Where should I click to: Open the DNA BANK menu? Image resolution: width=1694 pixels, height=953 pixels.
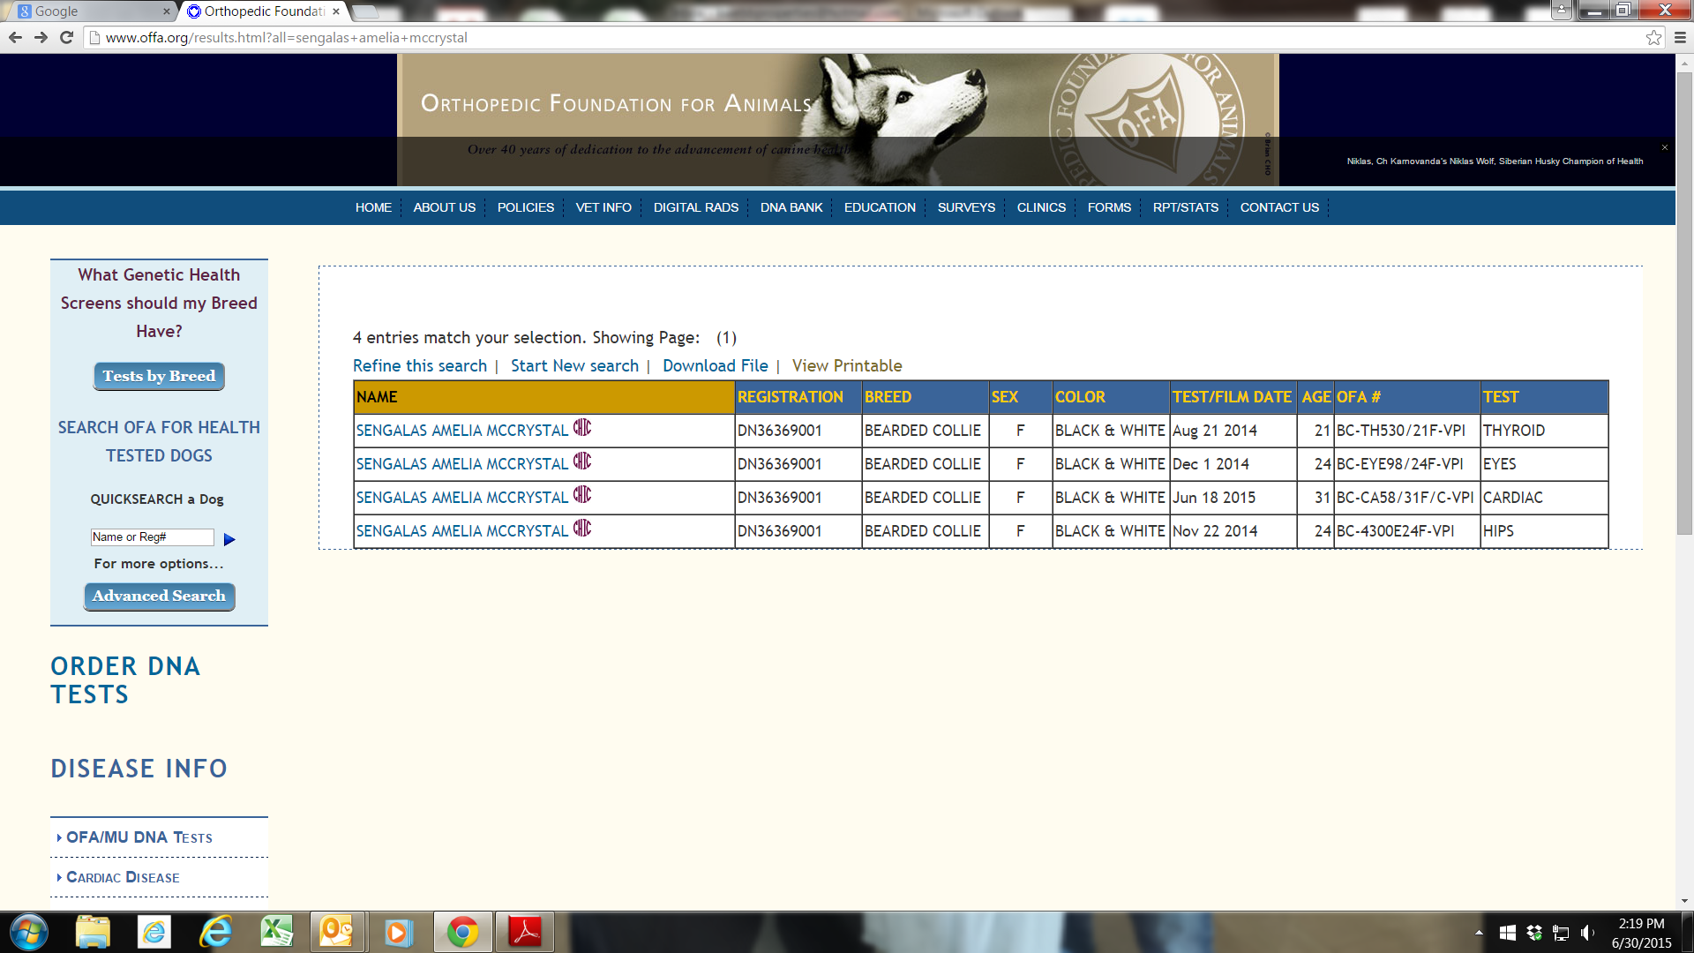coord(791,207)
